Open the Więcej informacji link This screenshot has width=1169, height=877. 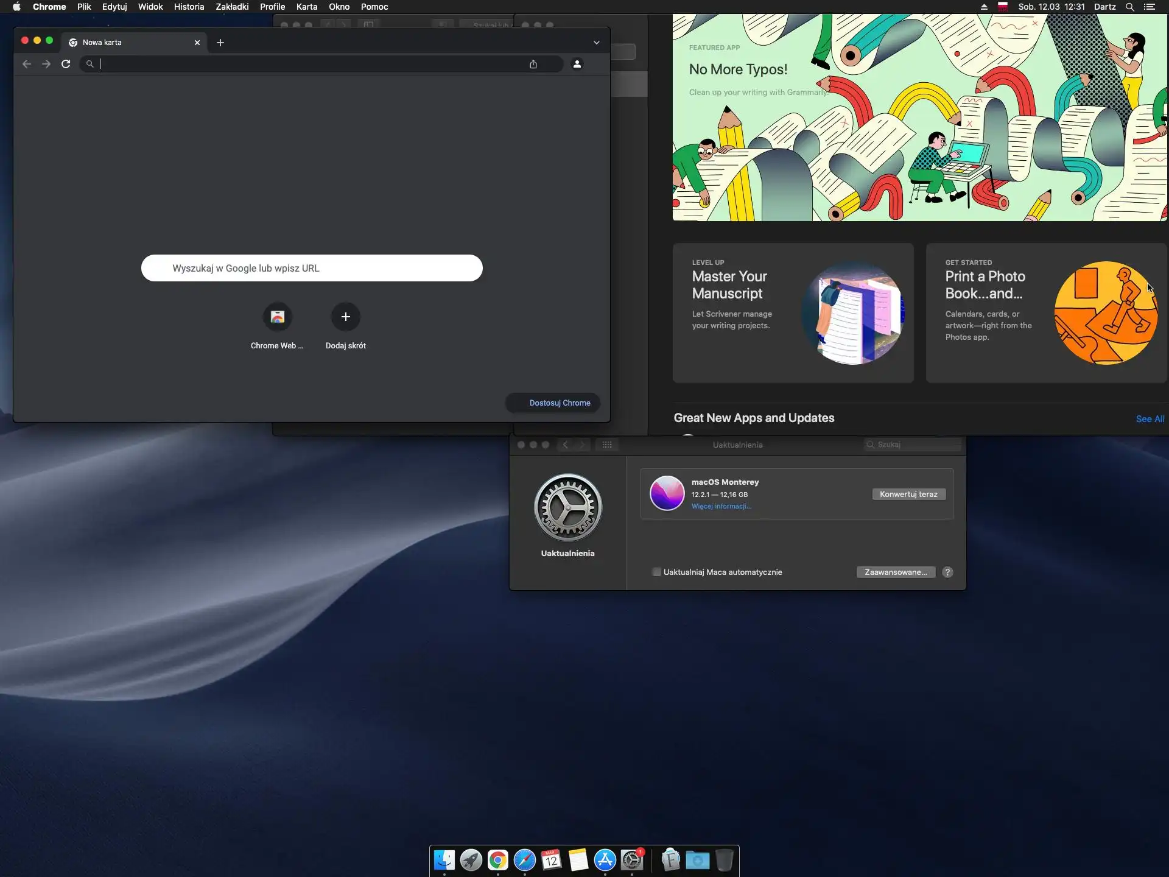pyautogui.click(x=721, y=507)
